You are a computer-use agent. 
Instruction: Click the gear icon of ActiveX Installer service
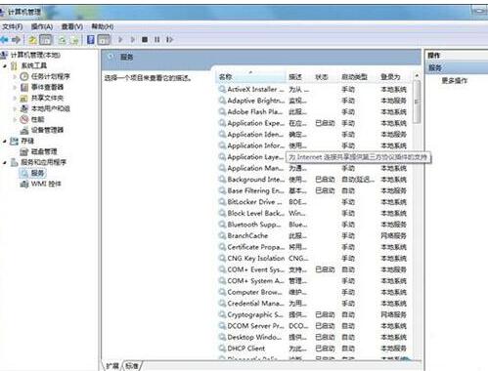(x=222, y=89)
